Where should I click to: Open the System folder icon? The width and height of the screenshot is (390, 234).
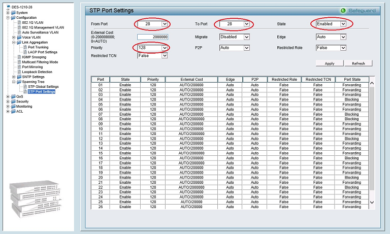[13, 13]
